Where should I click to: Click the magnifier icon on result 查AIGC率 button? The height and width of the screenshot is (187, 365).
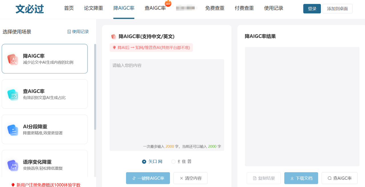click(x=330, y=178)
